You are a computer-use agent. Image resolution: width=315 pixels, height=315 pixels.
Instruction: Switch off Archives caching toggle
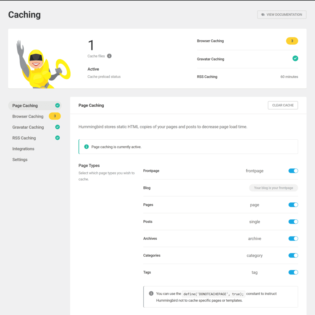293,238
